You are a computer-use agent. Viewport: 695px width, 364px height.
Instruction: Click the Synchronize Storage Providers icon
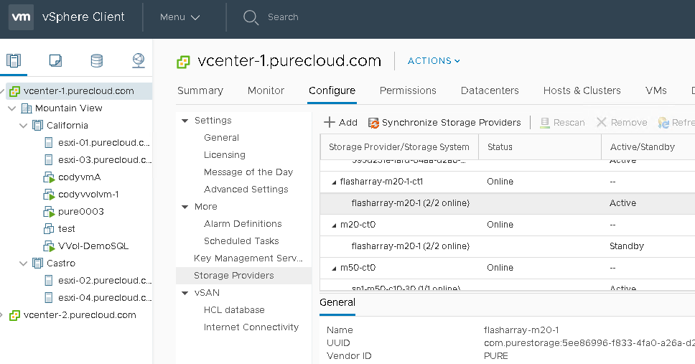point(373,123)
